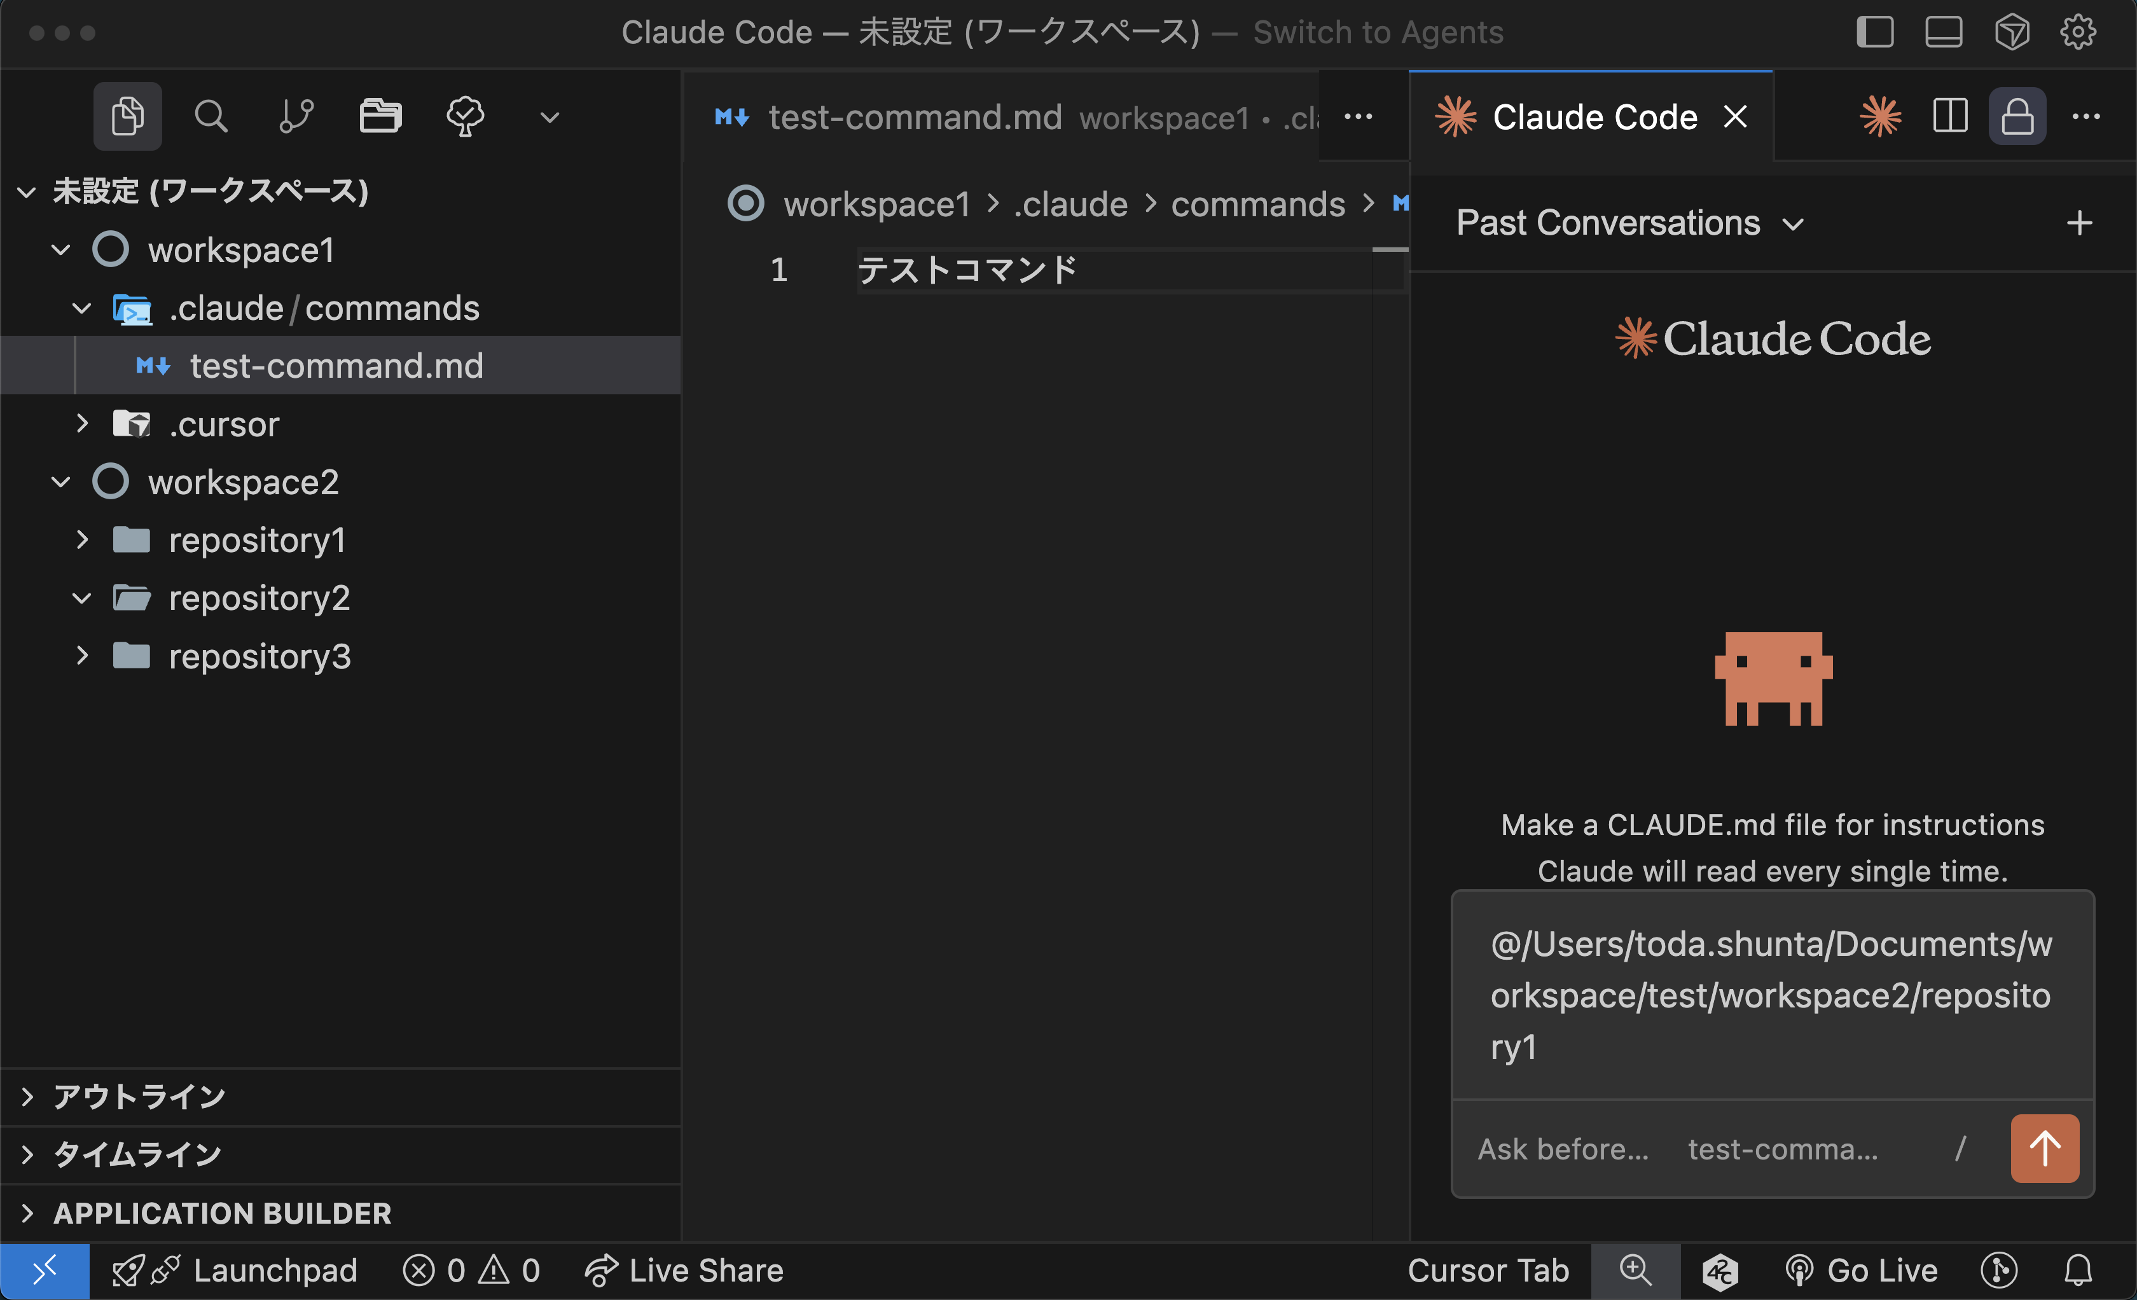Open the Past Conversations dropdown
2137x1300 pixels.
(x=1629, y=223)
